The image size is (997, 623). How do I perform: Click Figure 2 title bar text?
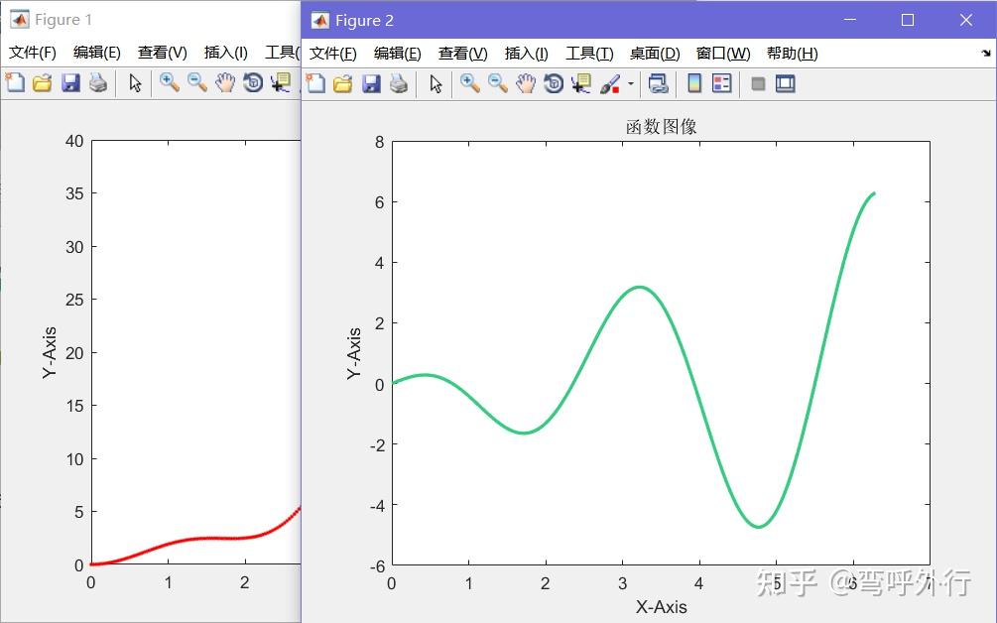click(364, 21)
